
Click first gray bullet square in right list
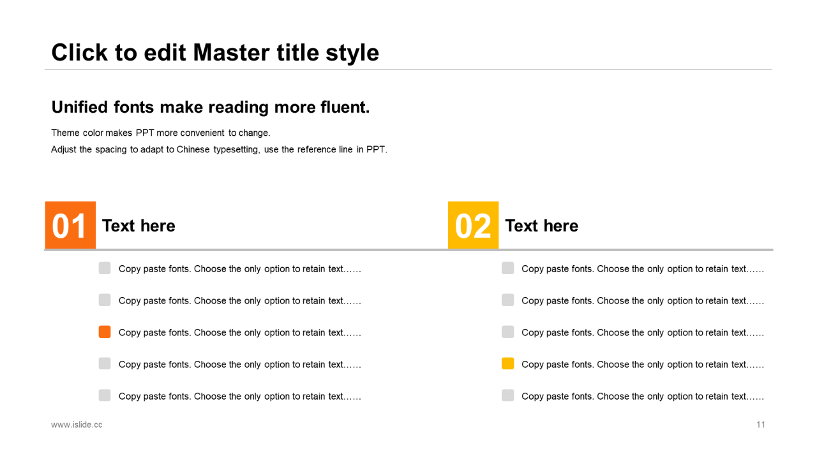pos(507,268)
